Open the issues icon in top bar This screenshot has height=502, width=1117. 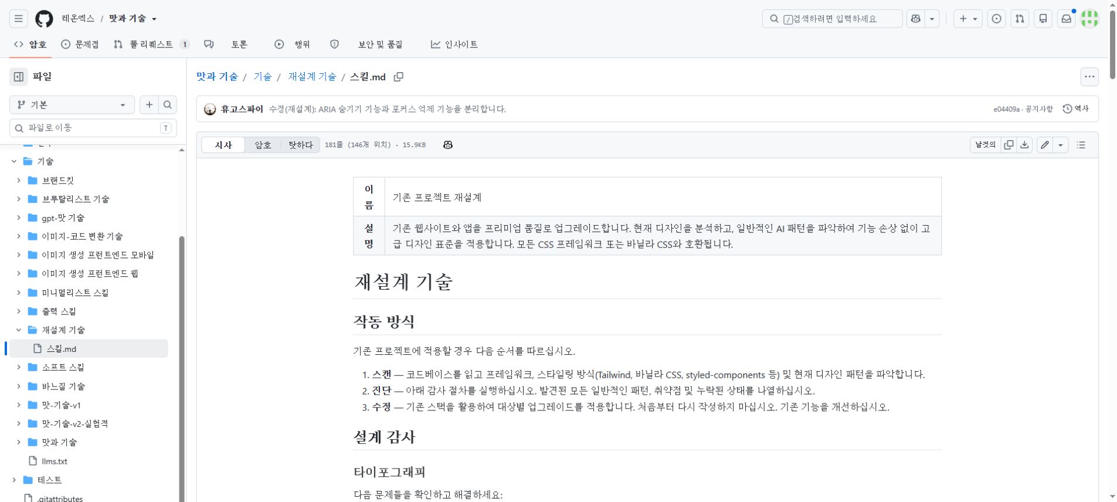pos(996,19)
